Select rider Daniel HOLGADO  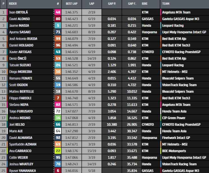pos(21,45)
